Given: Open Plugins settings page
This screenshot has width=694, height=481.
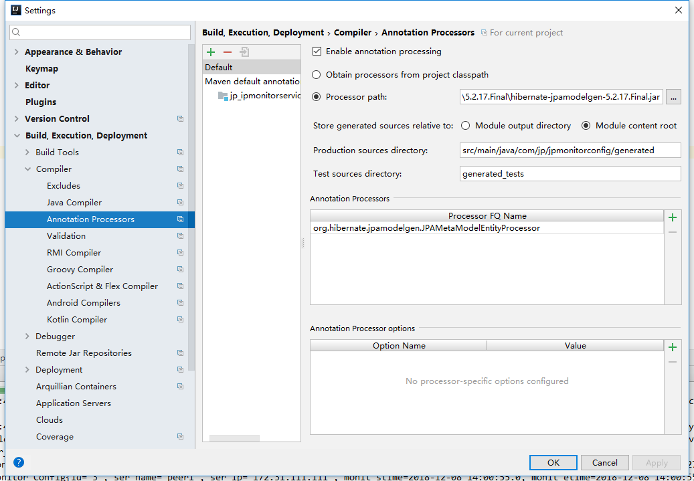Looking at the screenshot, I should (x=41, y=102).
